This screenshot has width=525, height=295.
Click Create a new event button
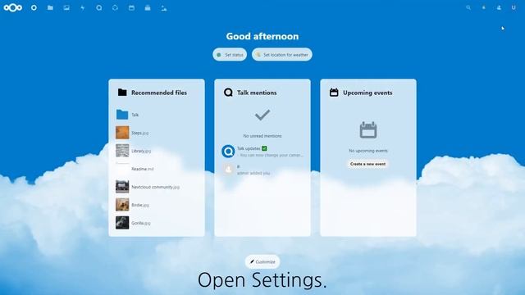[x=368, y=164]
